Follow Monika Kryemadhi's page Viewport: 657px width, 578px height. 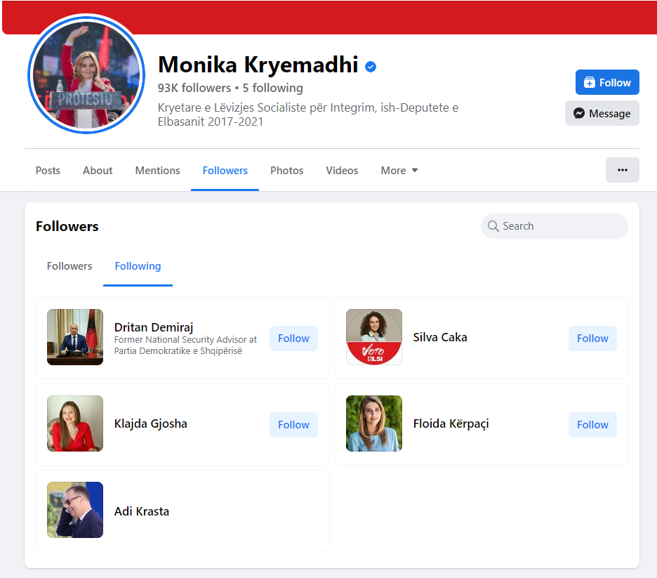click(x=607, y=82)
